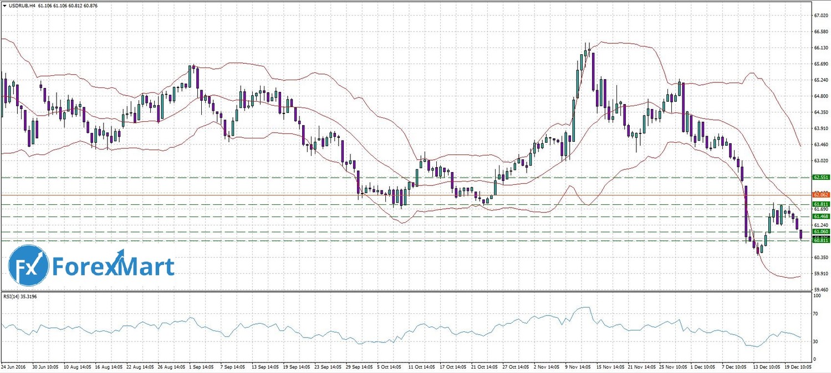Click the RSI scale value 30
831x373 pixels.
tap(815, 341)
